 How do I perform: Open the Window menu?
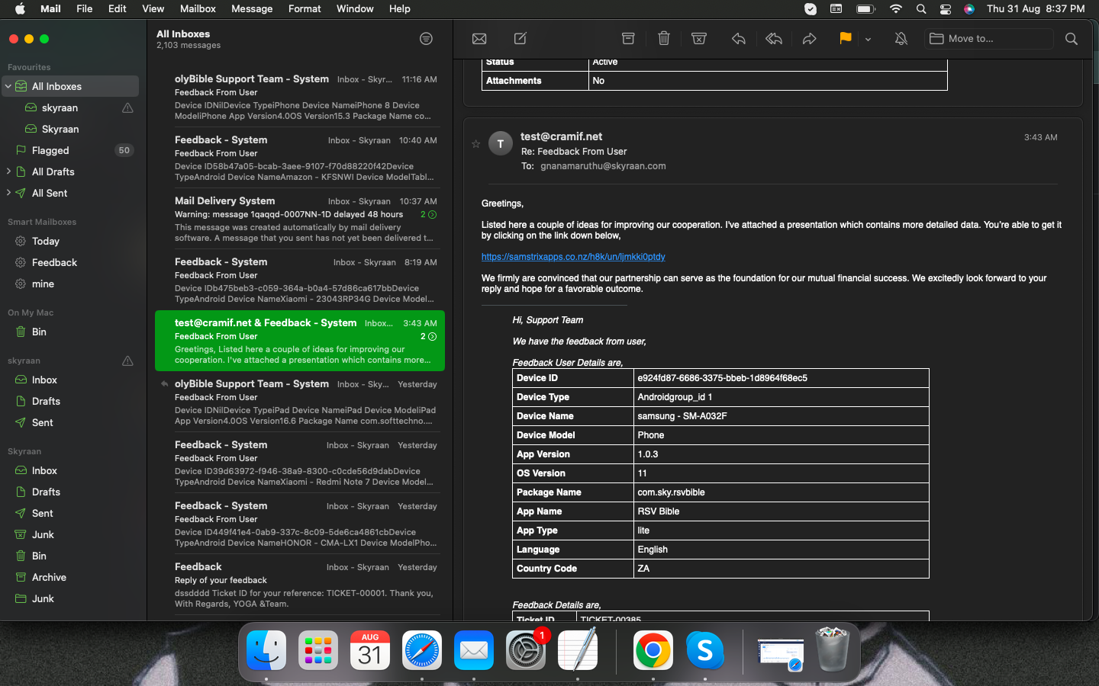[x=355, y=8]
